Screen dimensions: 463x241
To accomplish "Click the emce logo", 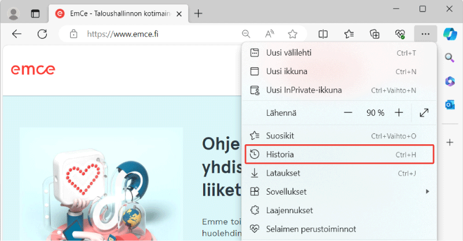I will point(33,70).
